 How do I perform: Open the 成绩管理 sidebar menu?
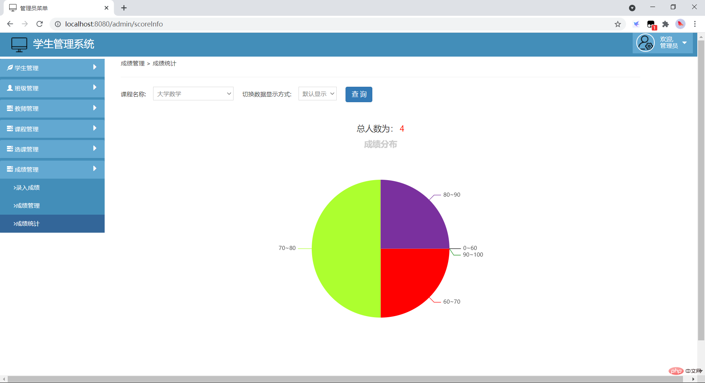point(52,169)
